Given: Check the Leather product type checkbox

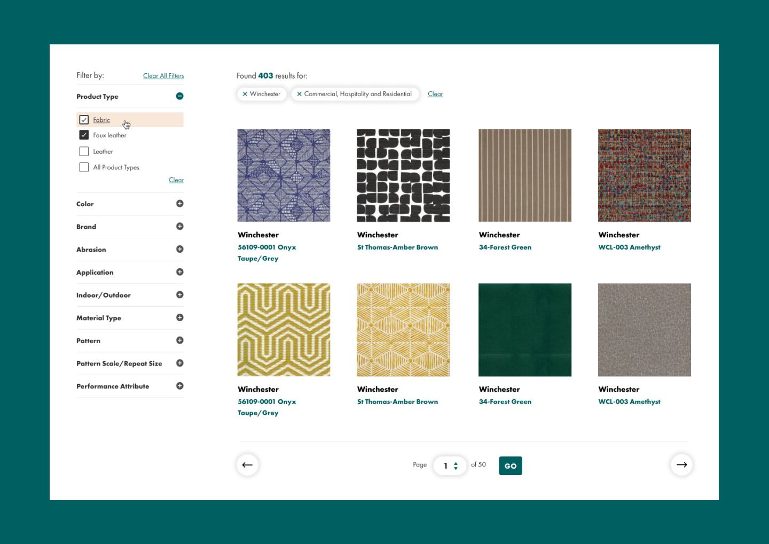Looking at the screenshot, I should 84,151.
